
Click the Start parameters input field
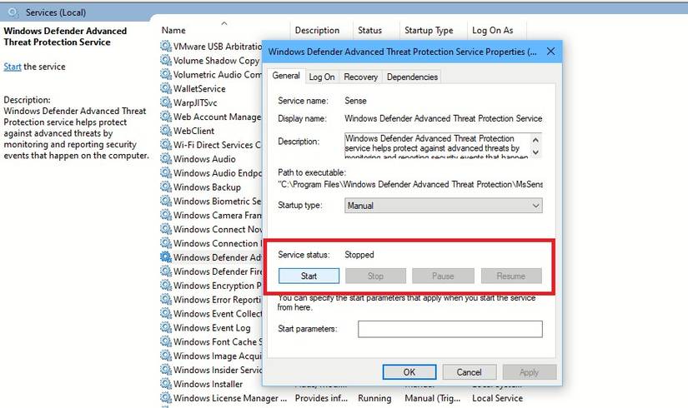point(450,329)
